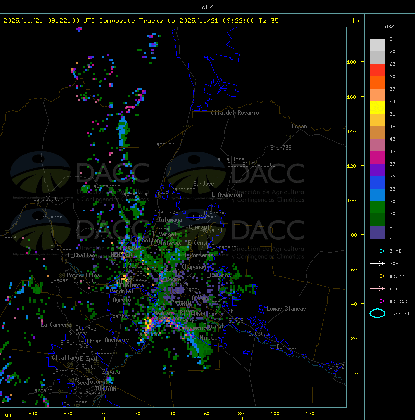Select the slate 5-10 dBZ swatch
The image size is (415, 420).
[377, 232]
